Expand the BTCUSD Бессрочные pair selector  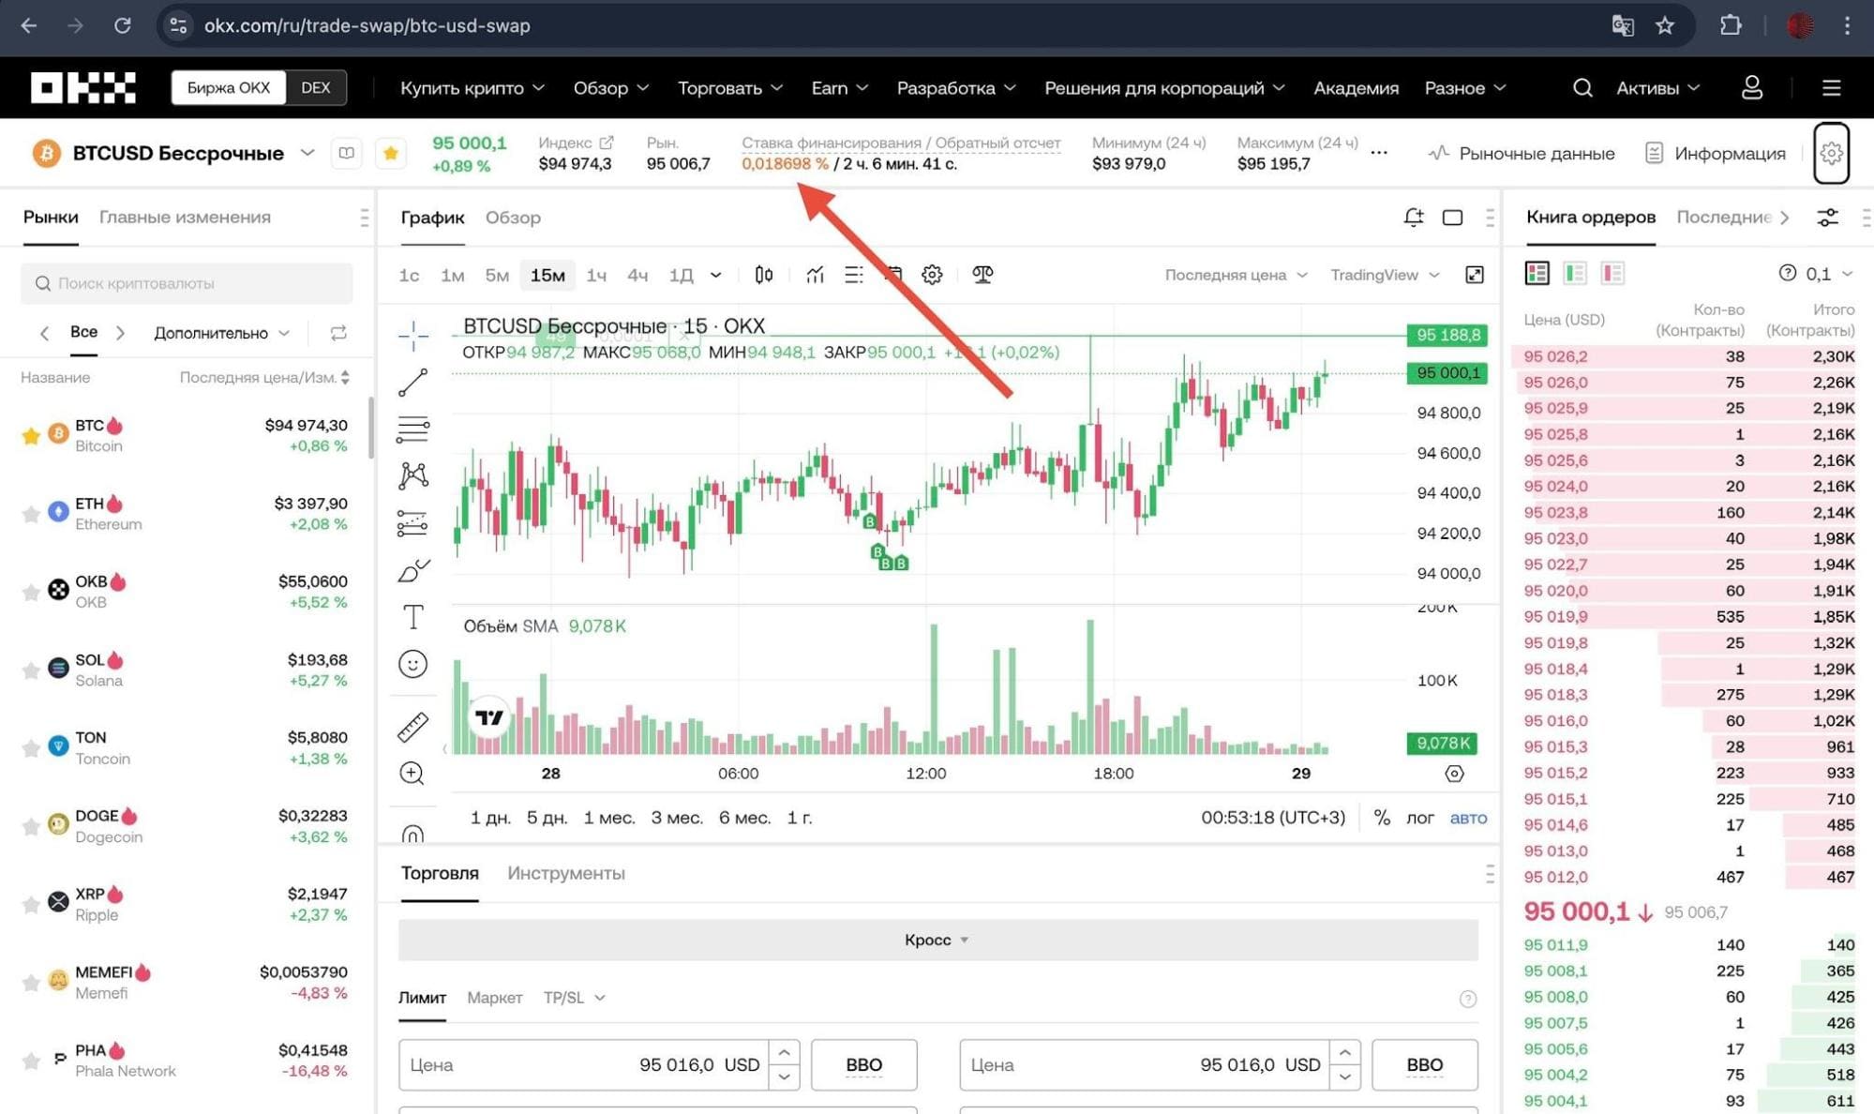tap(307, 153)
